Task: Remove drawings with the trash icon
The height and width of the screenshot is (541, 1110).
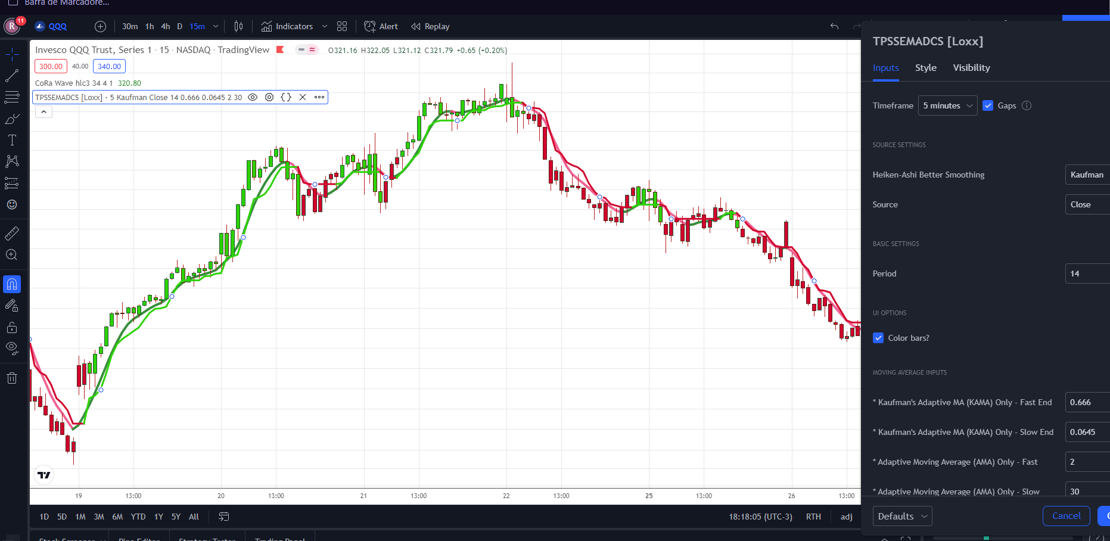Action: tap(12, 378)
